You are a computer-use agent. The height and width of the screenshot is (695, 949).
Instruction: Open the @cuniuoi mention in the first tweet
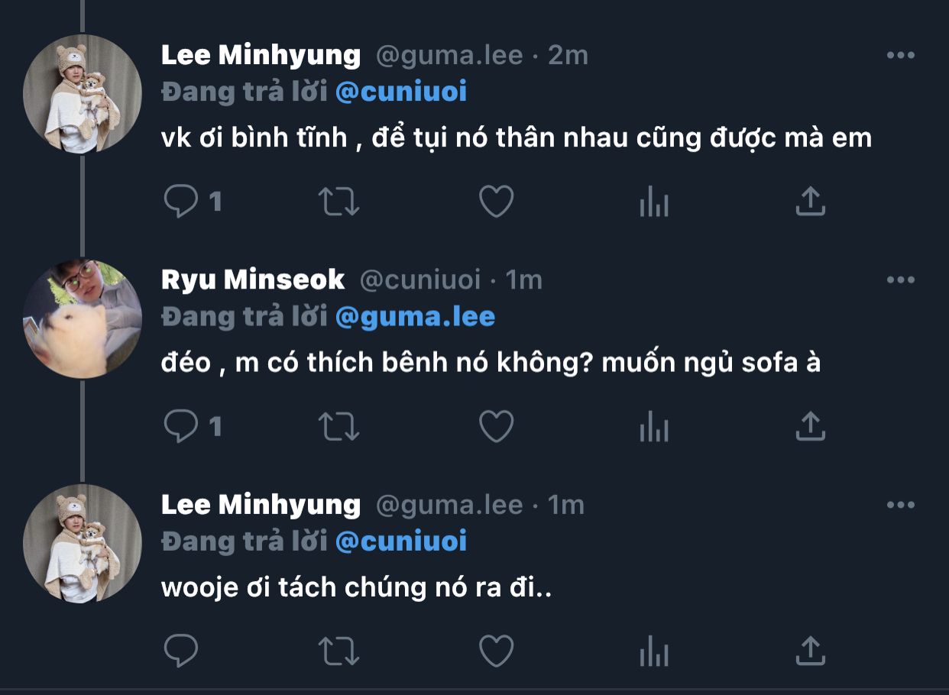pyautogui.click(x=400, y=92)
